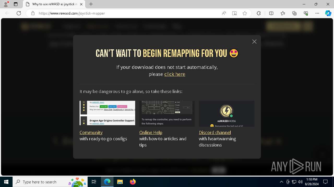Open the Online Help remap steps thumbnail
This screenshot has height=187, width=334.
pyautogui.click(x=167, y=114)
